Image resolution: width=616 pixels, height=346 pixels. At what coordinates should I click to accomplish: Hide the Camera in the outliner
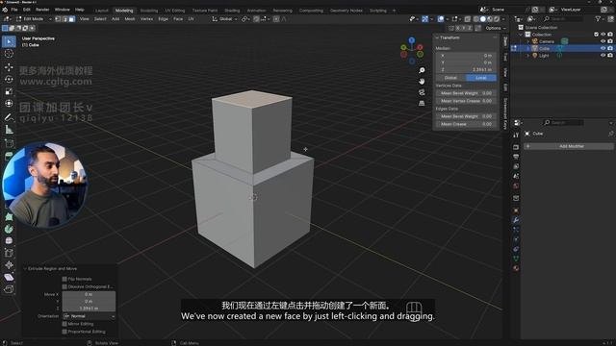603,41
